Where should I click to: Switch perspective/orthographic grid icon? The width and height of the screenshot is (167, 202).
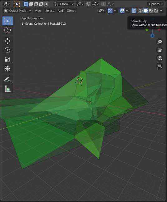[160, 67]
